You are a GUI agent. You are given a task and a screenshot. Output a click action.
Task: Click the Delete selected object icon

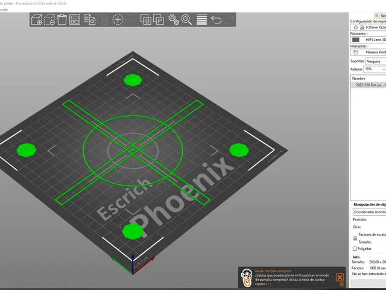point(49,20)
